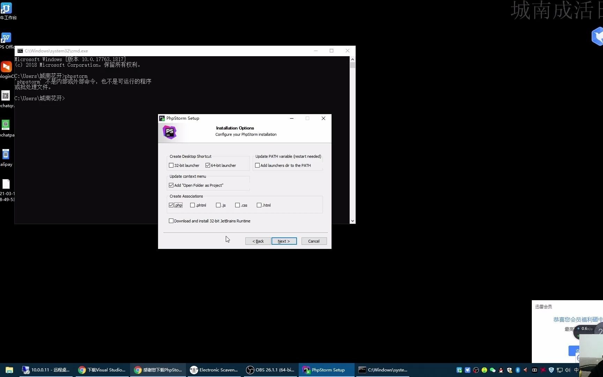
Task: Uncheck the .php file association
Action: click(x=171, y=205)
